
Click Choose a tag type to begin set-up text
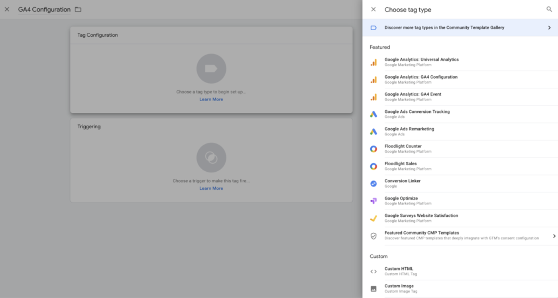click(x=211, y=92)
